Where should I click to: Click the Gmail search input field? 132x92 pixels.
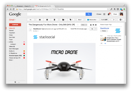point(56,14)
